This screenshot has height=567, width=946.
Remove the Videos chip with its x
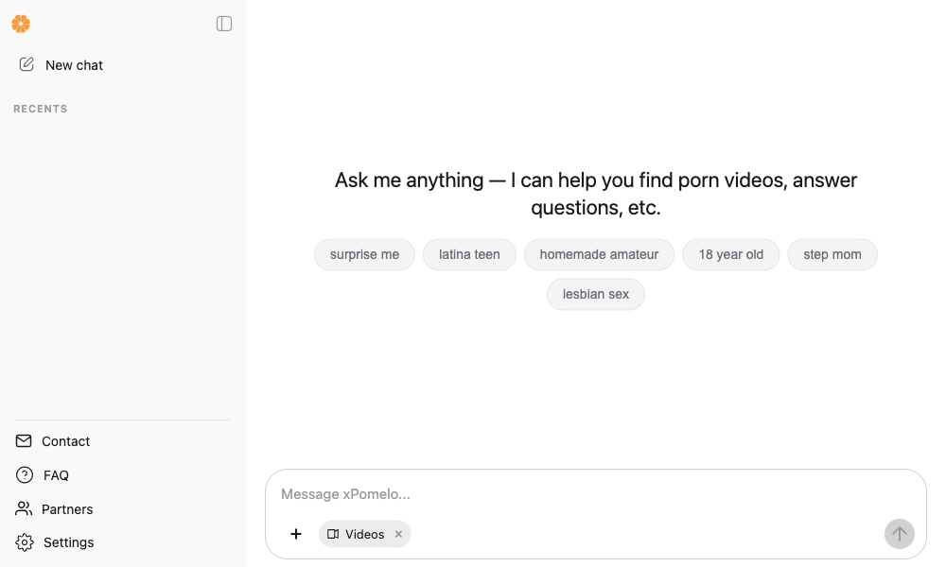point(398,534)
